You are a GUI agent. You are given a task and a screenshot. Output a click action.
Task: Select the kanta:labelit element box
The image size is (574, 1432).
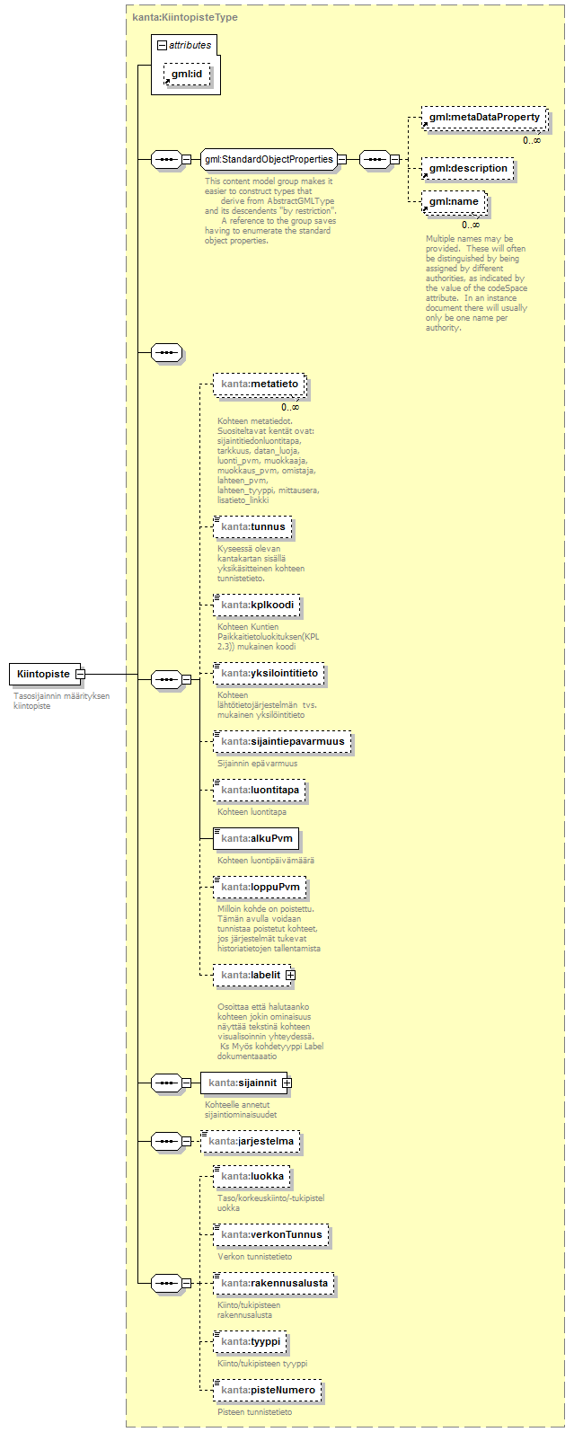coord(250,975)
